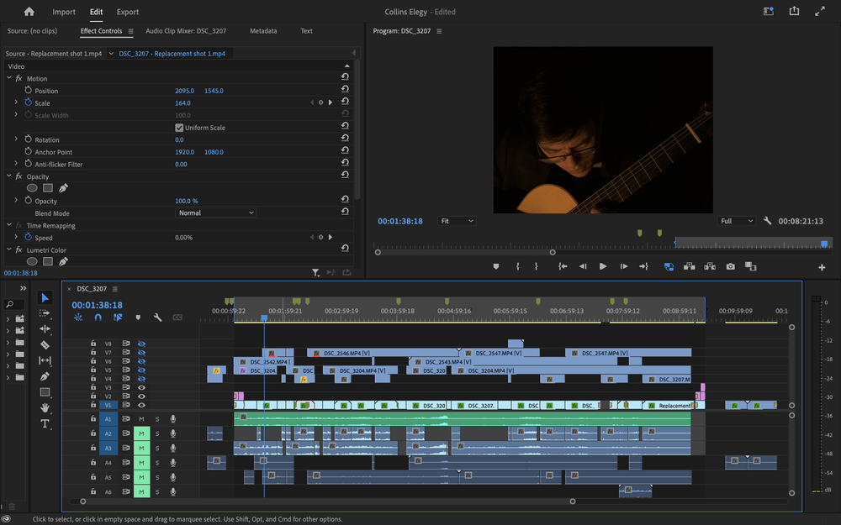Open the Fit zoom level dropdown

click(457, 221)
